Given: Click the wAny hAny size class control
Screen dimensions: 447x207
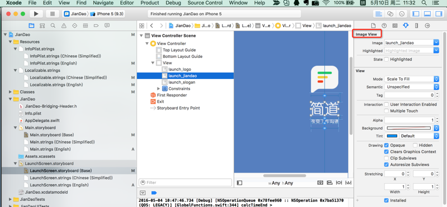Looking at the screenshot, I should (280, 183).
